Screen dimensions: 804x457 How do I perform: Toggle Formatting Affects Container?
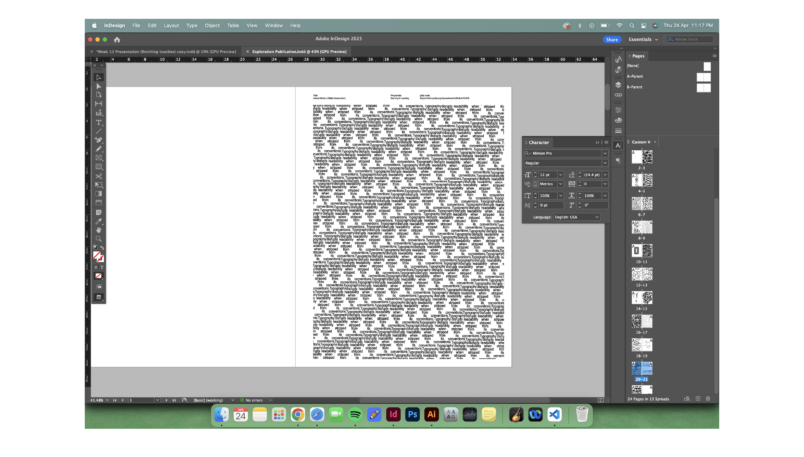(96, 267)
